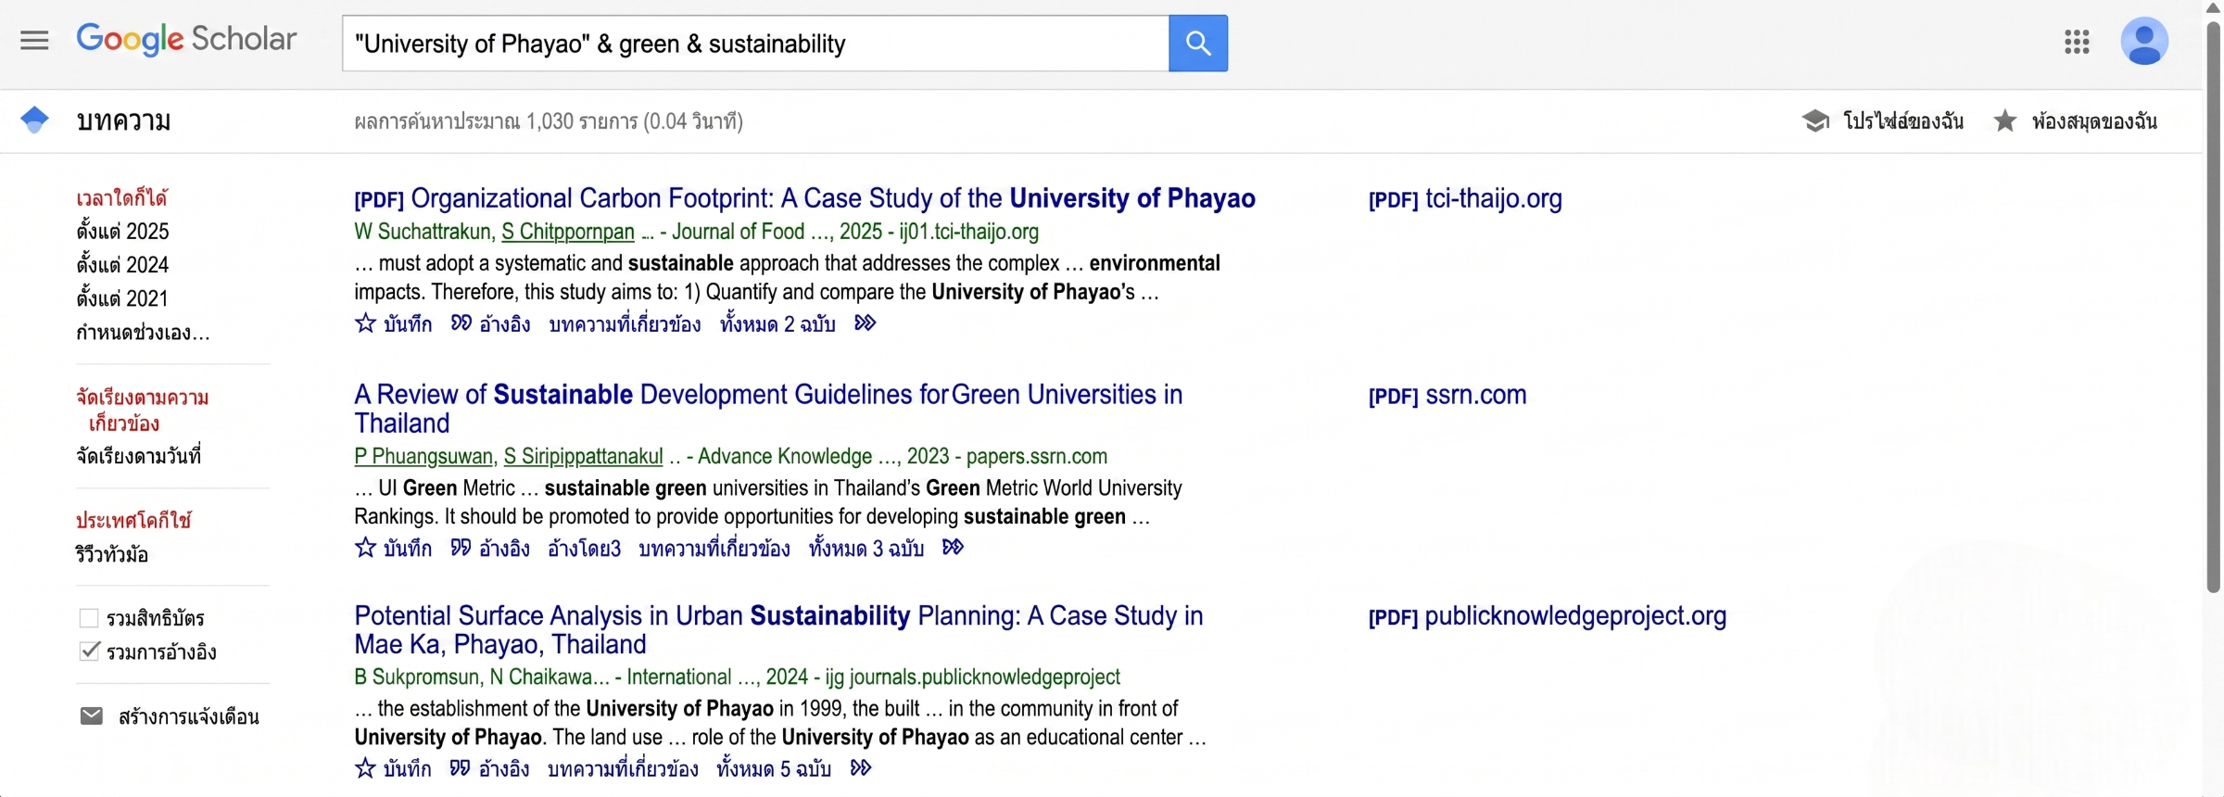Sort by จัดเรียงตามวันที่
Viewport: 2224px width, 797px height.
(138, 456)
